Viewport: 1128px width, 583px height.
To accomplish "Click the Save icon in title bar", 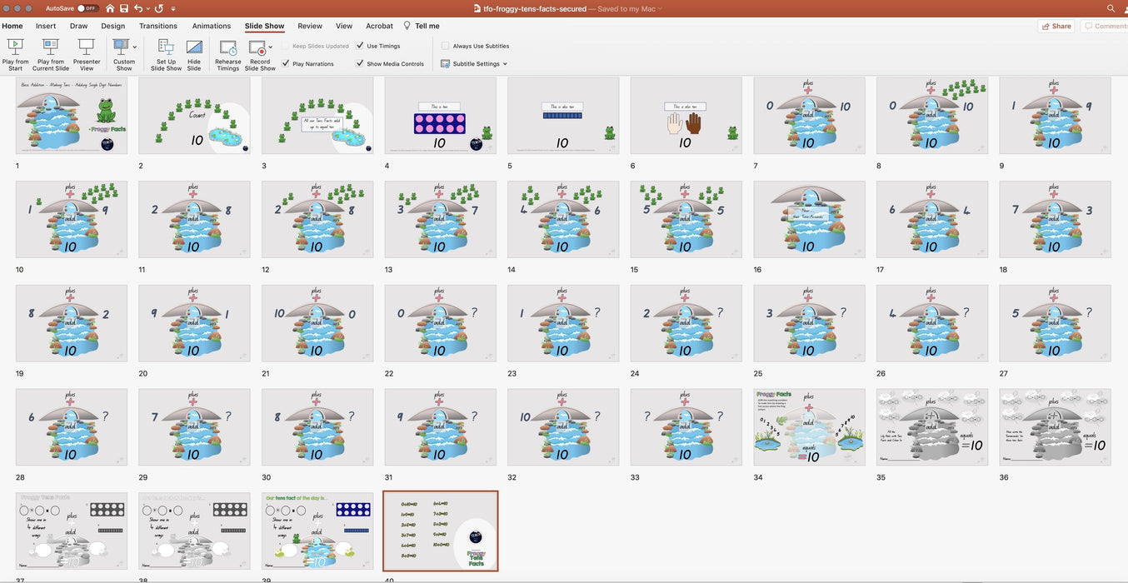I will pos(123,8).
